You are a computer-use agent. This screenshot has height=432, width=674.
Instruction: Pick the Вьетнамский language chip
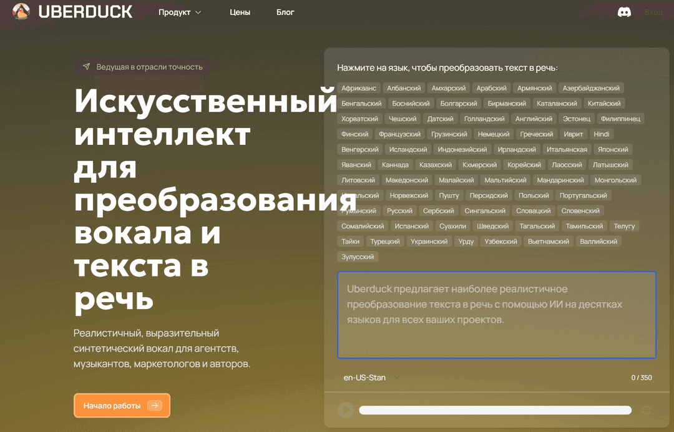[x=548, y=242]
